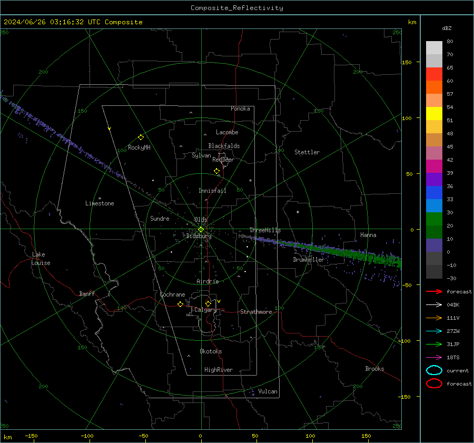Click the red forecast arrow in legend
This screenshot has height=443, width=474.
click(434, 291)
